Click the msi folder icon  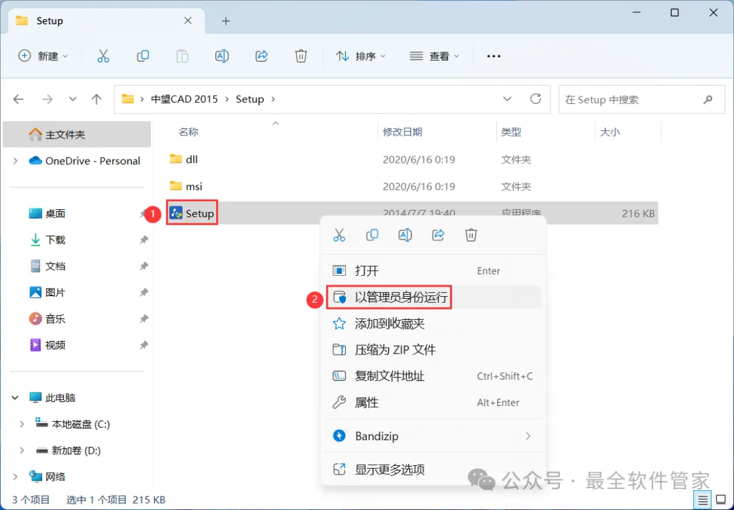(x=175, y=186)
